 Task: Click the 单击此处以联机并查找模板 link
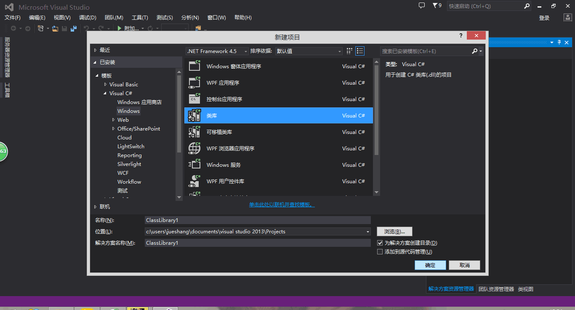tap(282, 204)
